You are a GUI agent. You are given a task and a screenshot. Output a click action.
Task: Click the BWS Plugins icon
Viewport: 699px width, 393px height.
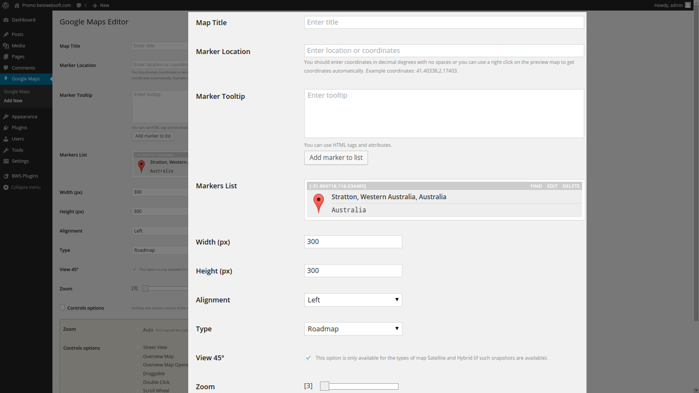pos(6,176)
